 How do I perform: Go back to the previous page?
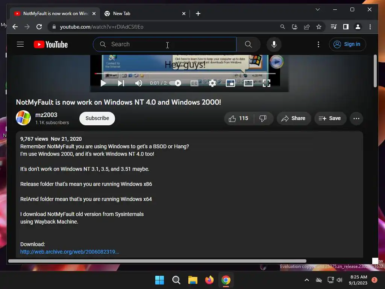(15, 27)
